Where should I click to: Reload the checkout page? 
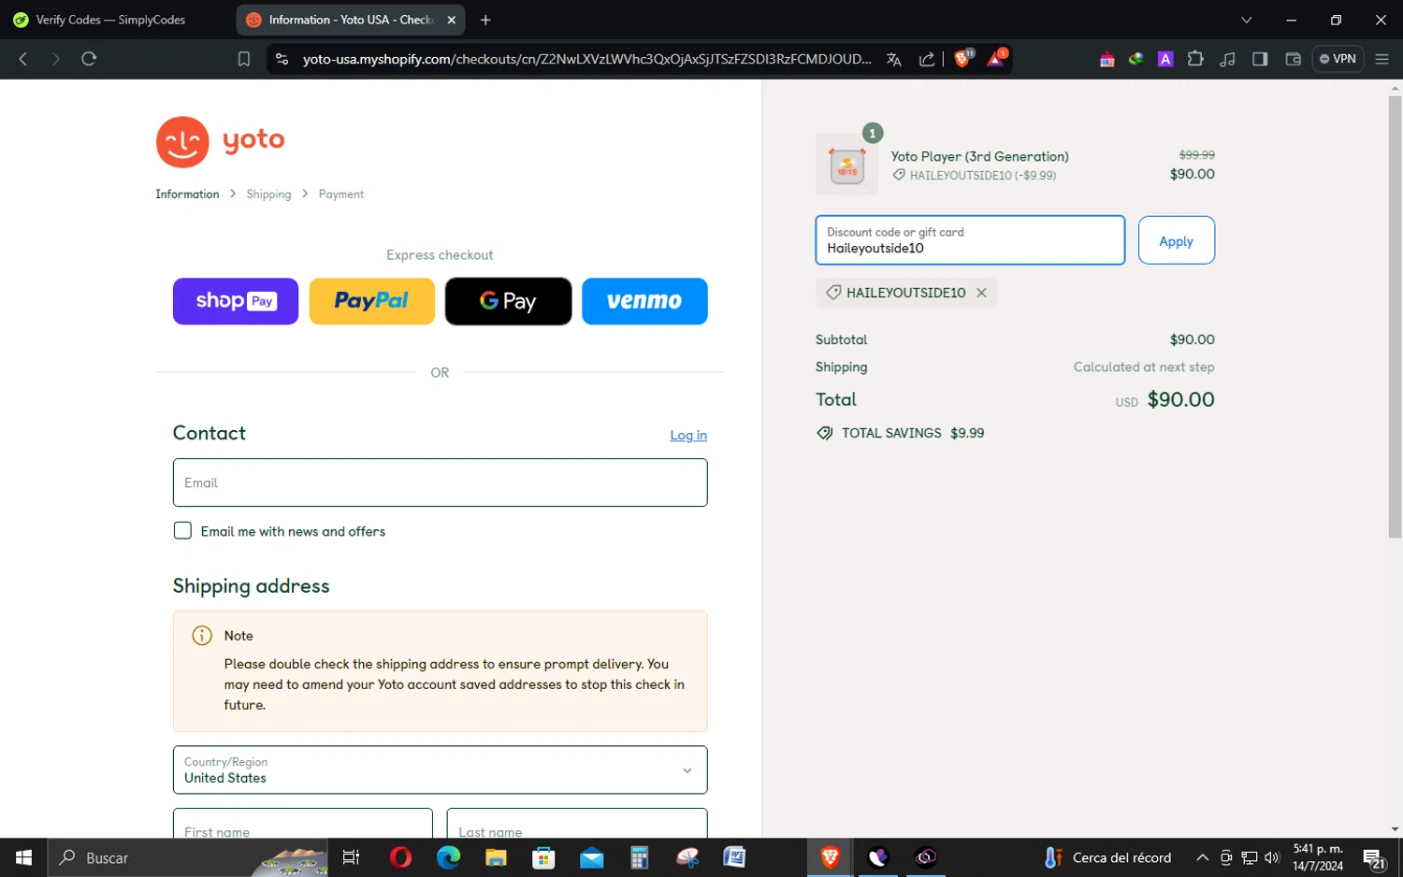(x=89, y=59)
